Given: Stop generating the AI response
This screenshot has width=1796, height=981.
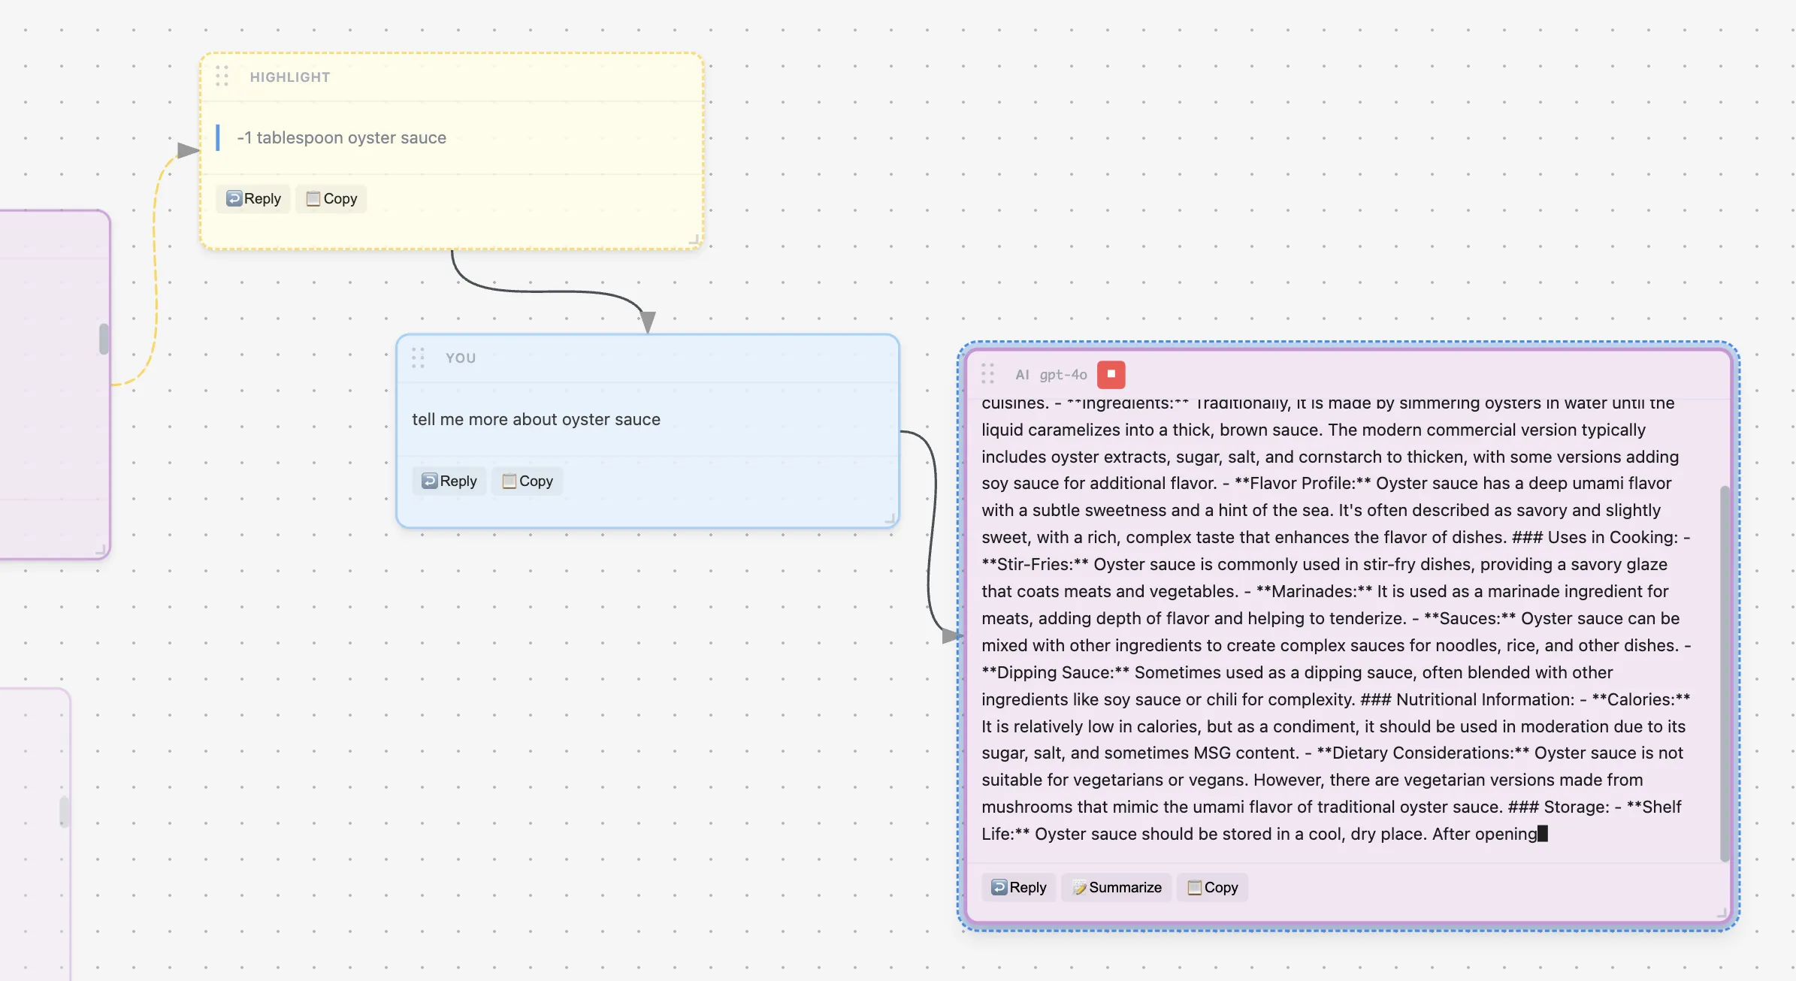Looking at the screenshot, I should coord(1111,374).
